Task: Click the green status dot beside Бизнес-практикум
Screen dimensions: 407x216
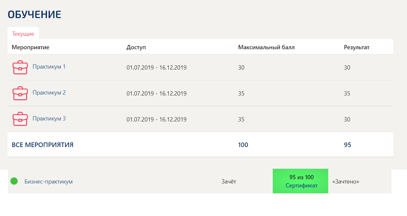Action: click(x=14, y=181)
